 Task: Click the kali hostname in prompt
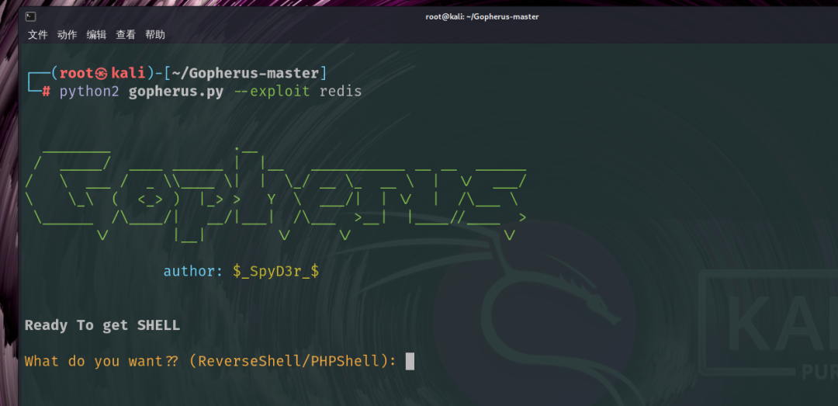128,73
